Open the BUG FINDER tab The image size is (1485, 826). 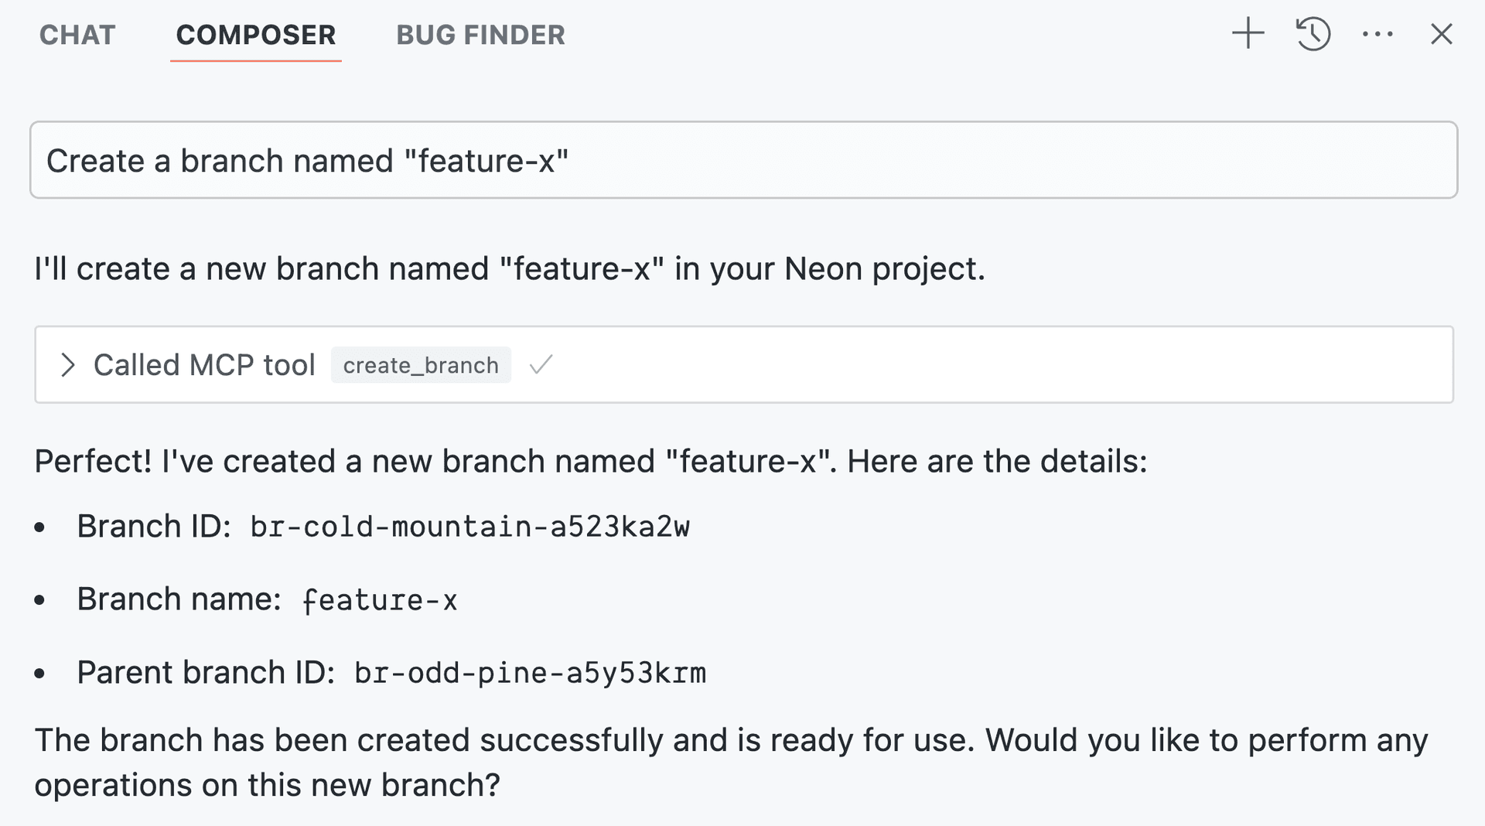point(480,35)
